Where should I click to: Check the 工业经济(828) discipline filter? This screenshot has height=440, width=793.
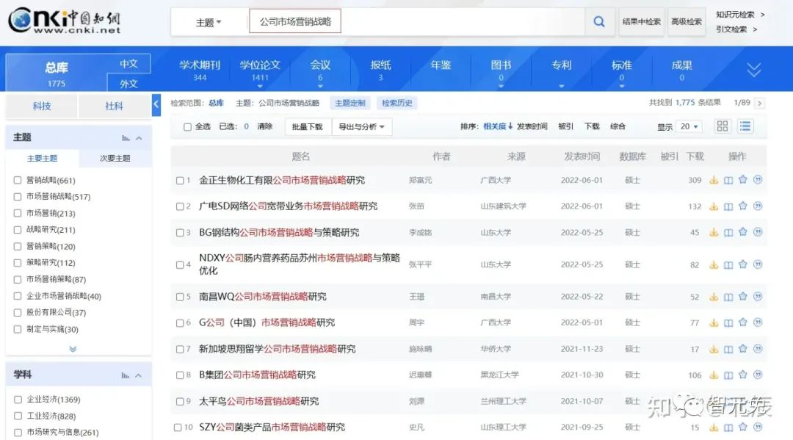click(18, 416)
